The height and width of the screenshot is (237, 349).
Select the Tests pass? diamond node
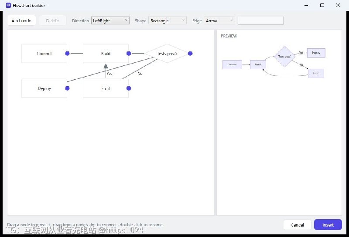[x=167, y=53]
